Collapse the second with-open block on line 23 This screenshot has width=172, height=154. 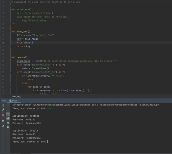click(11, 72)
